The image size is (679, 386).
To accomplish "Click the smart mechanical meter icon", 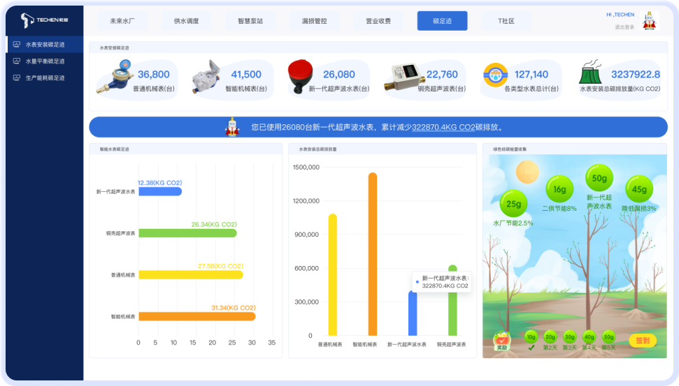I will (x=206, y=75).
